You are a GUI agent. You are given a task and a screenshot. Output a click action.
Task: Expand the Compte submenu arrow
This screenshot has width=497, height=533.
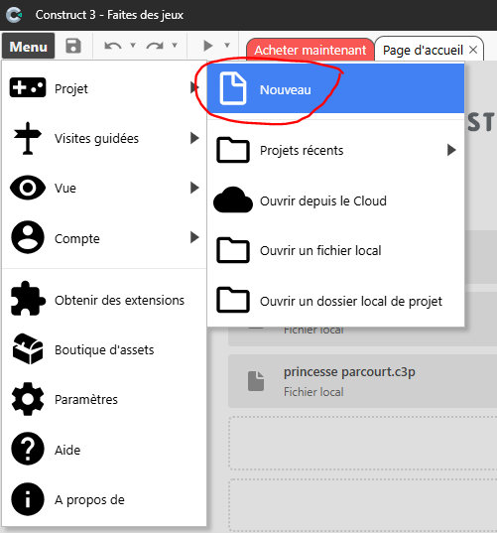coord(194,237)
